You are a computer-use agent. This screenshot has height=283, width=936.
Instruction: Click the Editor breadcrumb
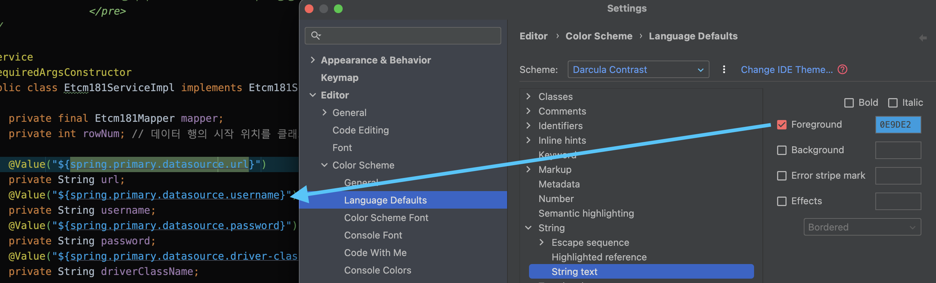click(533, 36)
